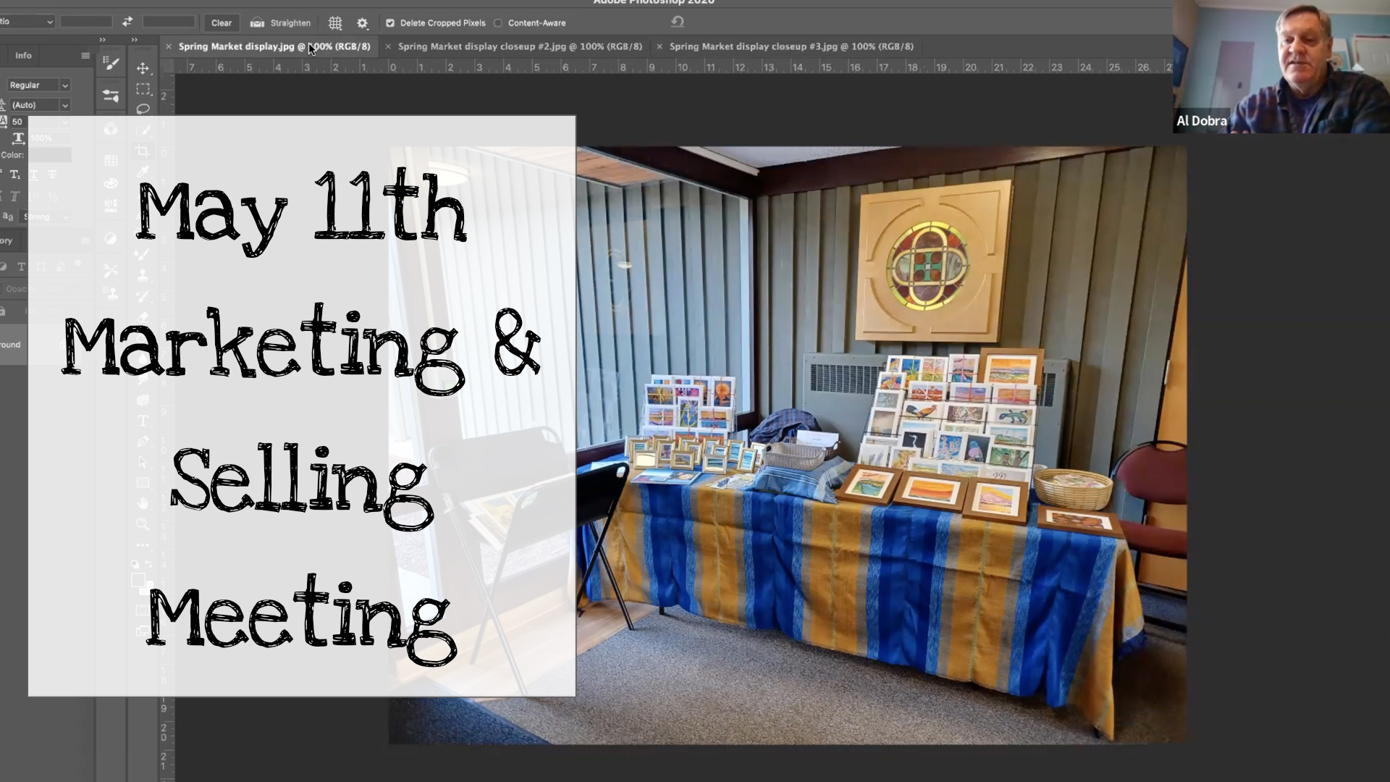Click the crop width input field

[85, 22]
